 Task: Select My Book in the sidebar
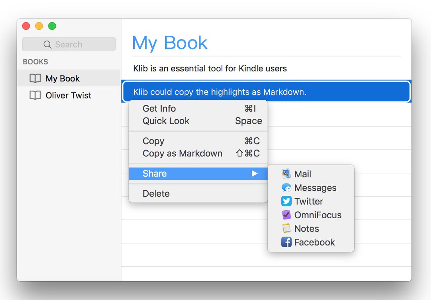[69, 78]
